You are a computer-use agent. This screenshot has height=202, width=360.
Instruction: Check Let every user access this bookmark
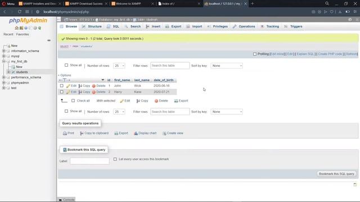pos(115,159)
